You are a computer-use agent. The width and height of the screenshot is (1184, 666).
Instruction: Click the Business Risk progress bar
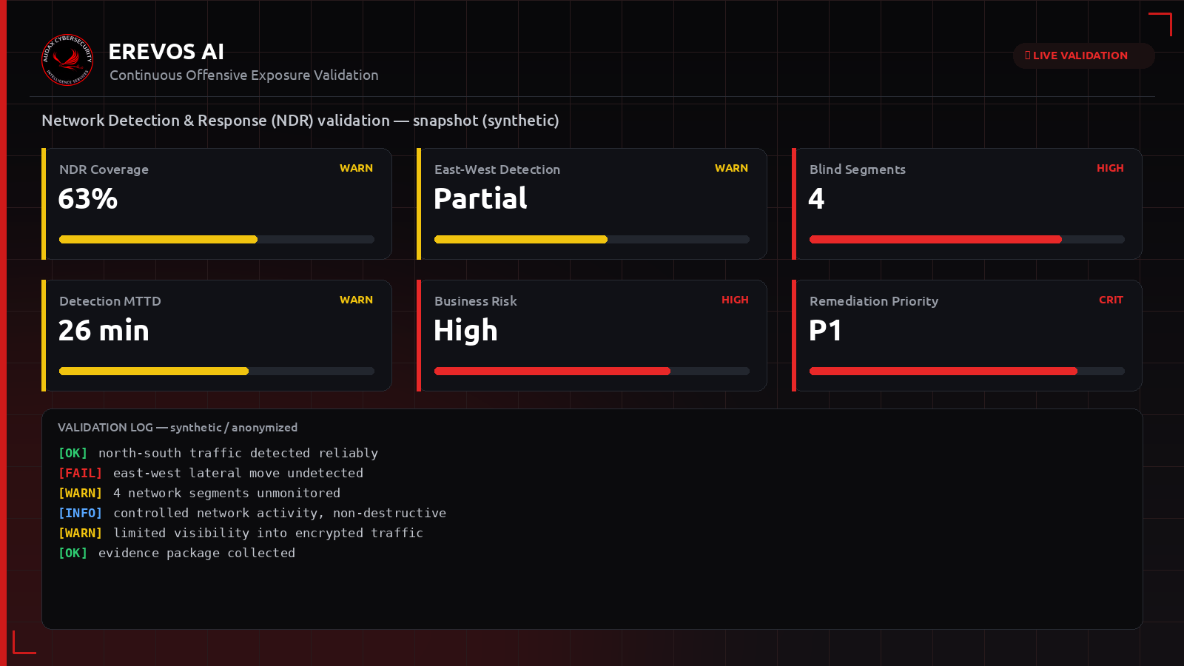pyautogui.click(x=592, y=371)
